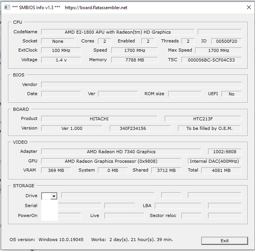This screenshot has height=251, width=255.
Task: Select the Board Product field HITACHI
Action: pos(99,119)
